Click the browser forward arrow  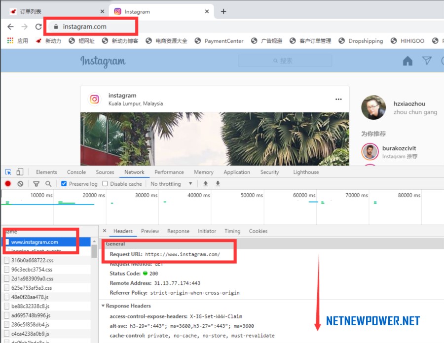click(25, 27)
